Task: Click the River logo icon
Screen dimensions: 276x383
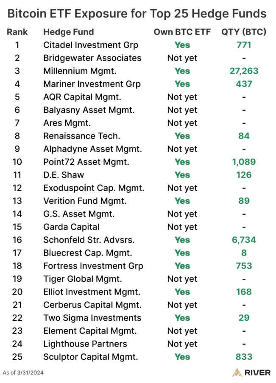Action: [x=237, y=372]
